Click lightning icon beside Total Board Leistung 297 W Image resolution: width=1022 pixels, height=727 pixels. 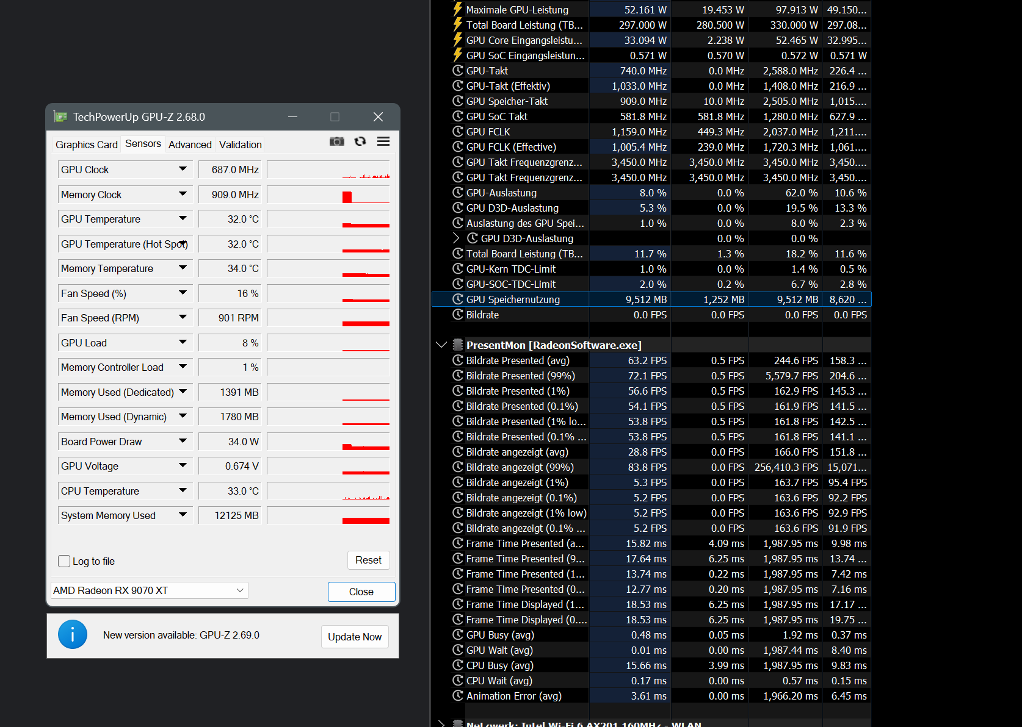tap(457, 24)
